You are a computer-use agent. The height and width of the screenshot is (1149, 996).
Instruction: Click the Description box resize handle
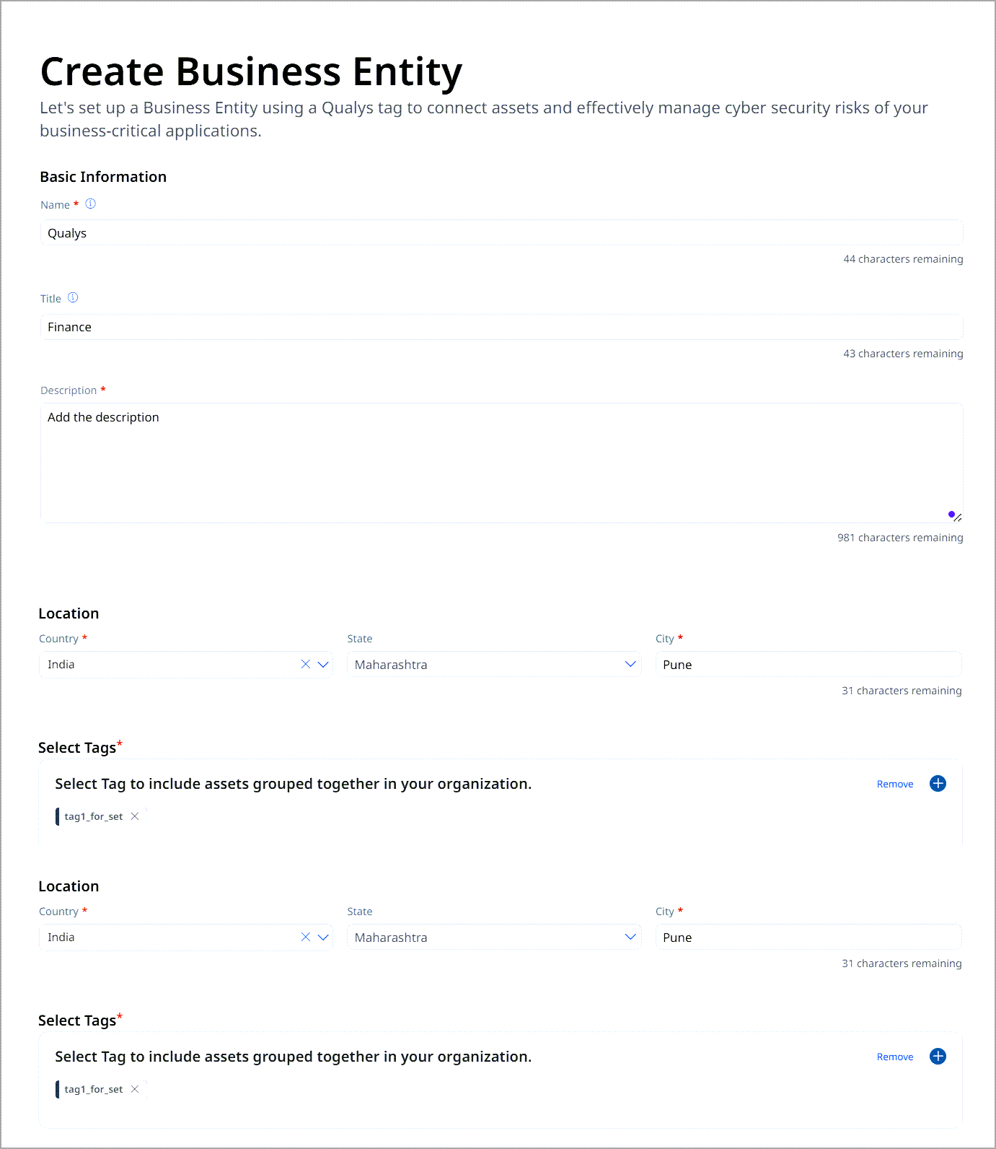[x=957, y=517]
